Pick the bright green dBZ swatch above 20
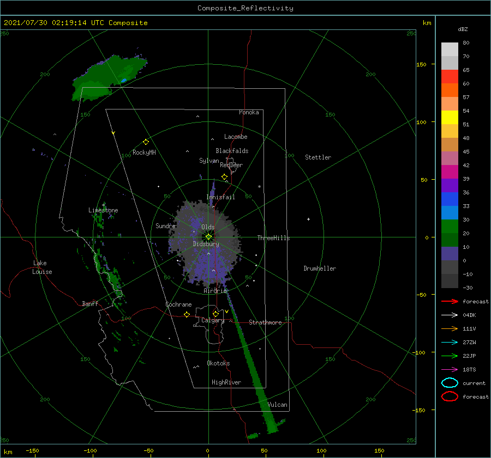The width and height of the screenshot is (491, 458). pos(450,227)
